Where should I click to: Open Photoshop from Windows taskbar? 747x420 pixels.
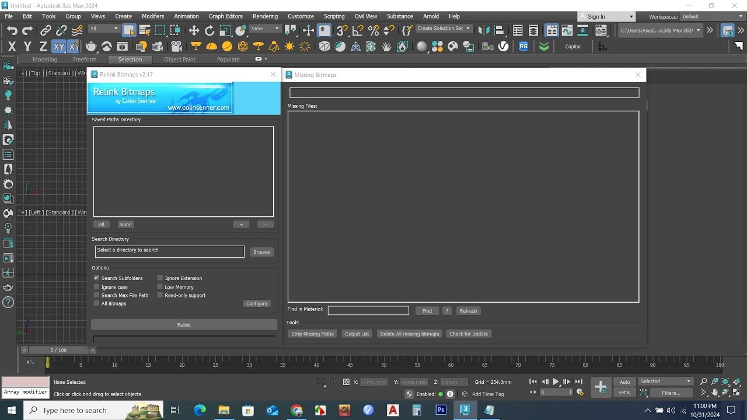coord(441,410)
